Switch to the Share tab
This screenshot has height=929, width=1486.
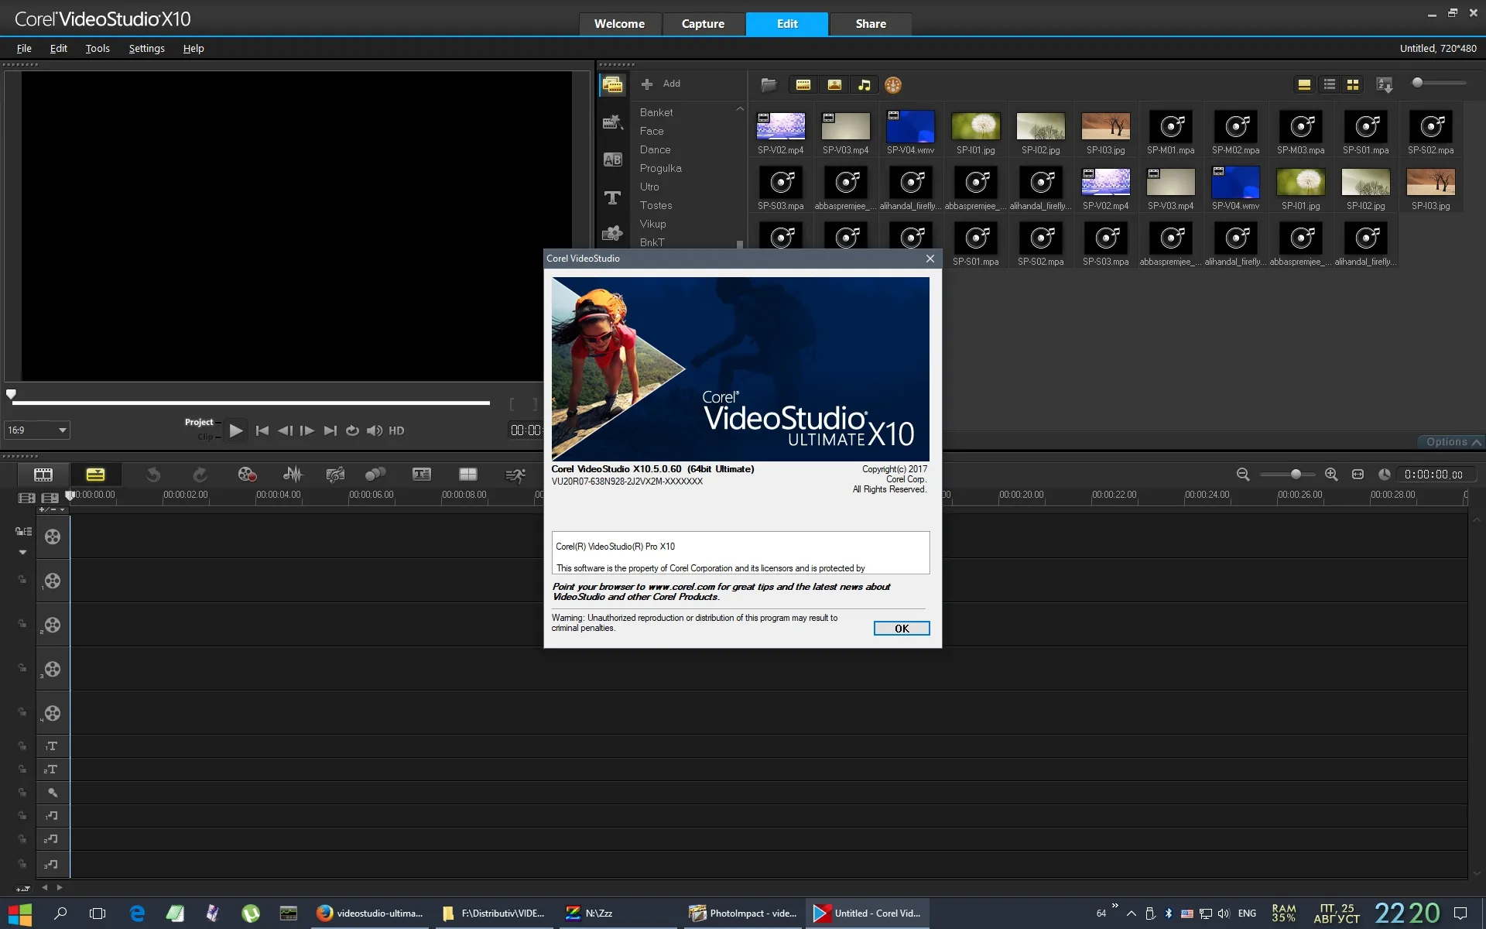click(871, 24)
